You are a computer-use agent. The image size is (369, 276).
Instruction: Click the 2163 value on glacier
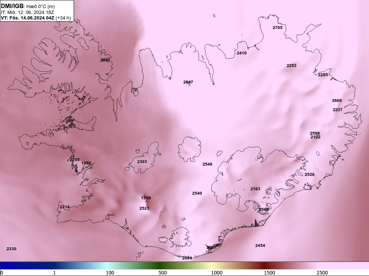click(255, 189)
